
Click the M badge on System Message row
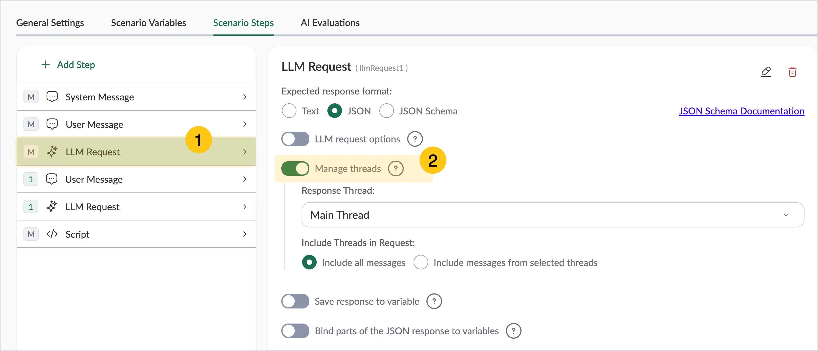click(31, 97)
